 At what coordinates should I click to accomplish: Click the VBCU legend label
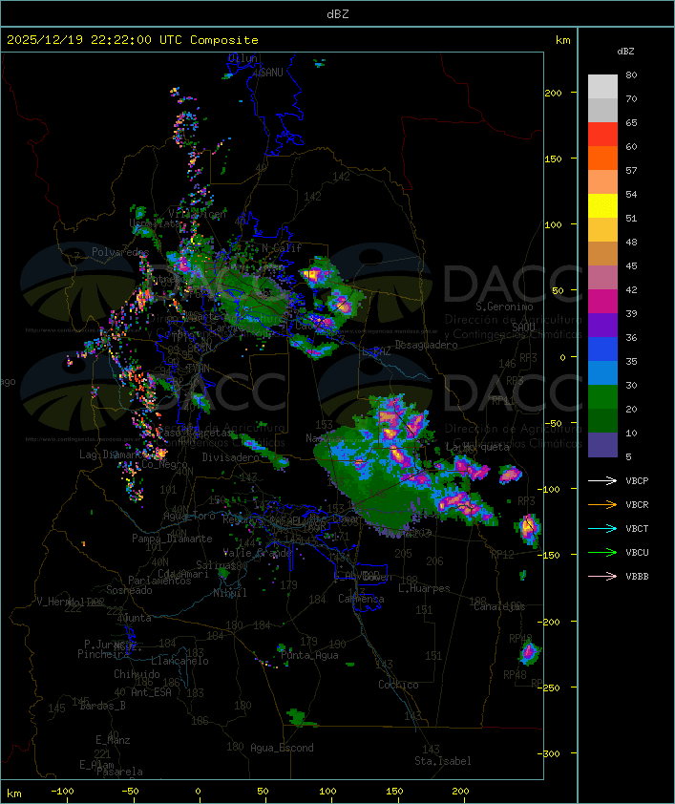click(x=637, y=552)
